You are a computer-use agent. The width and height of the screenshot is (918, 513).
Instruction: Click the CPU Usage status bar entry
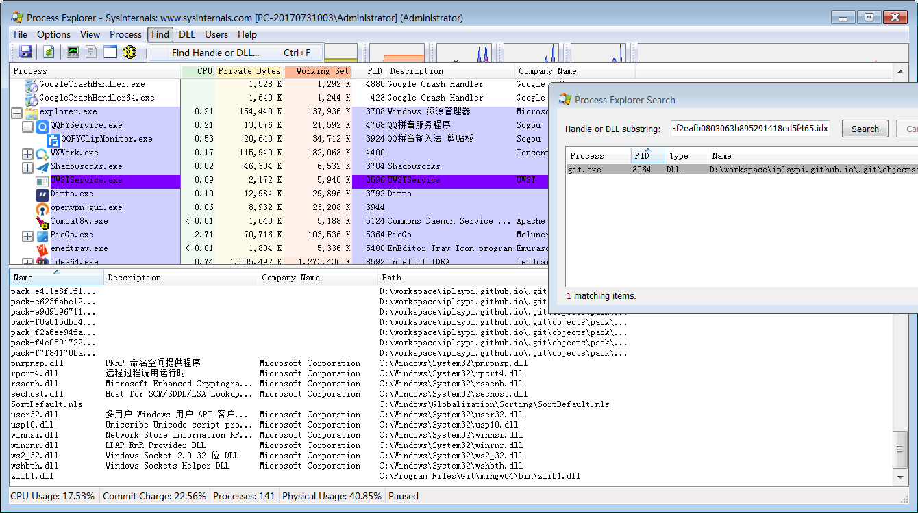click(x=54, y=497)
